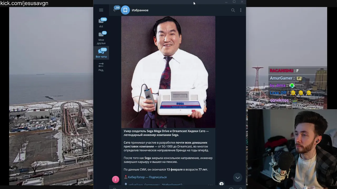Select the dct chat folder
Screen dimensions: 337x189
[101, 23]
